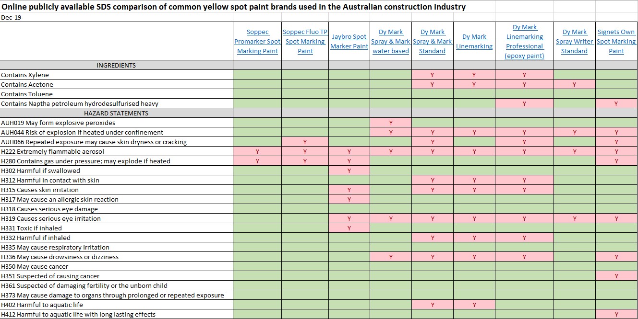Select the HAZARD STATEMENTS section header cell
638x319 pixels.
(x=116, y=113)
